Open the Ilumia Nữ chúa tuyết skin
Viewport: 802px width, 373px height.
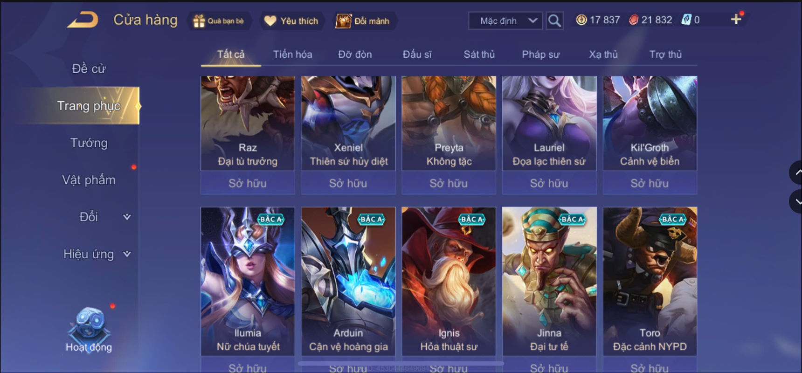pyautogui.click(x=248, y=281)
